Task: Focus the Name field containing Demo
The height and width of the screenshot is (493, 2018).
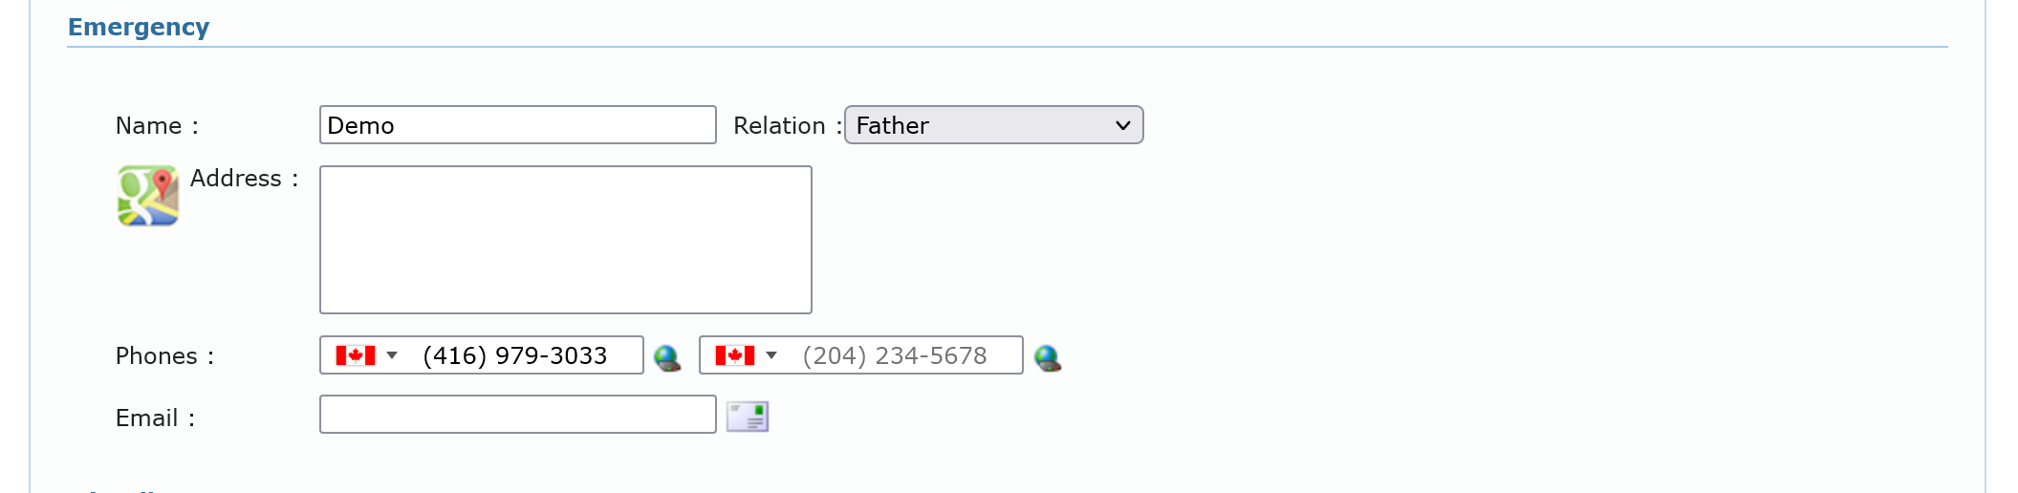Action: click(x=517, y=125)
